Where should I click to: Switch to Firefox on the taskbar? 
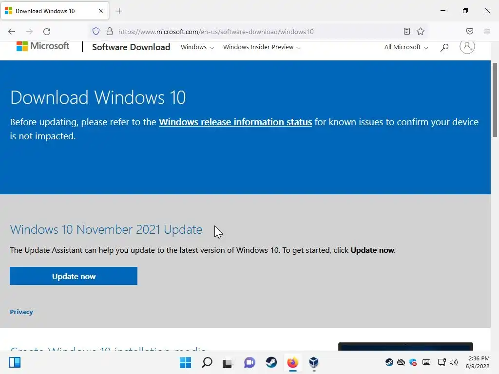tap(292, 362)
